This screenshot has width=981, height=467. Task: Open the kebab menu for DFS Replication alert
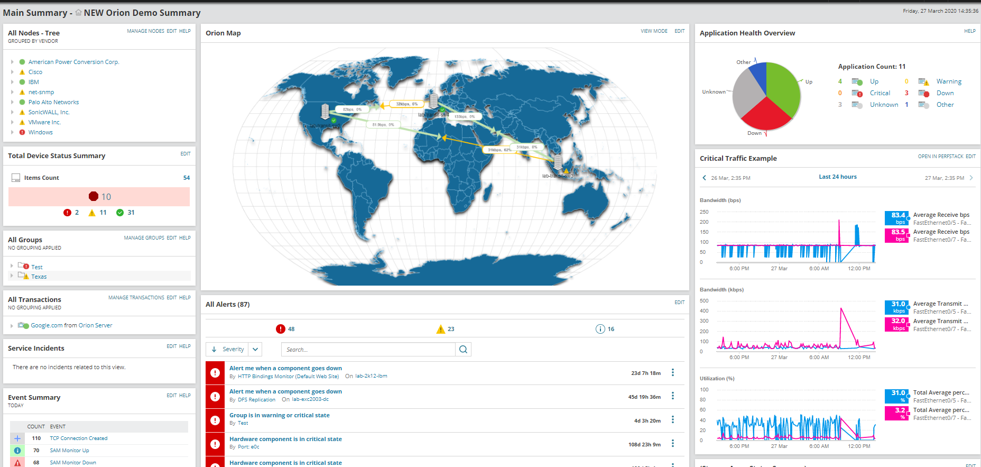(x=673, y=396)
